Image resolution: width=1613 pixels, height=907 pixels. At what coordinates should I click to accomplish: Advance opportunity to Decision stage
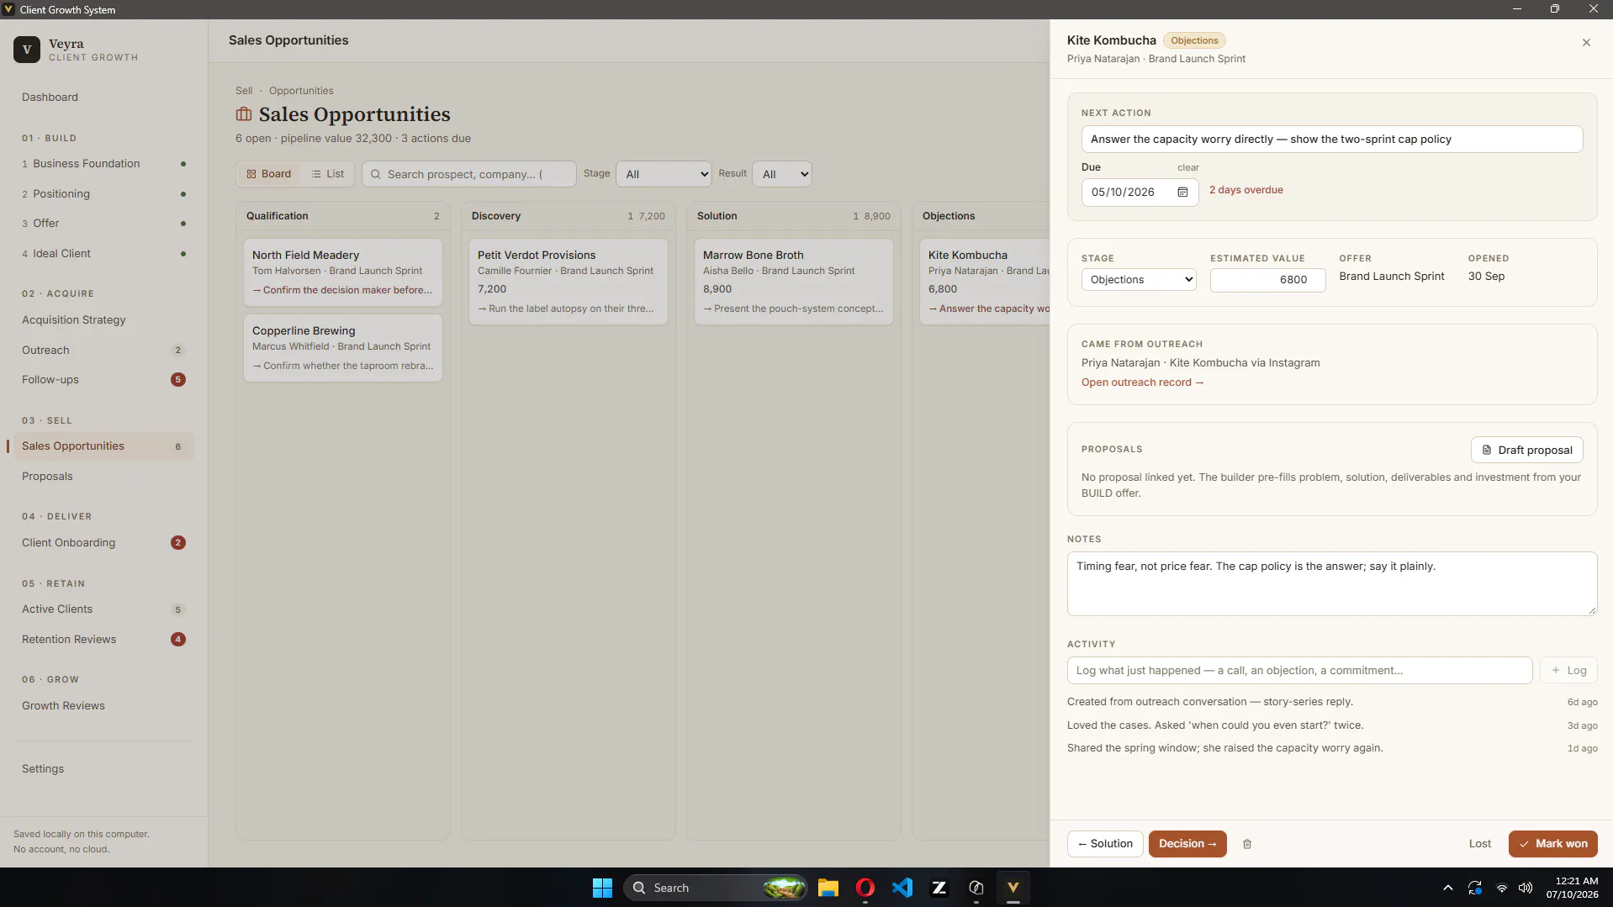tap(1187, 844)
